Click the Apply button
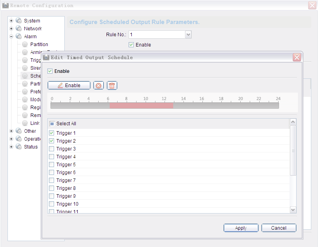Screen dimensions: 318x247 241,228
